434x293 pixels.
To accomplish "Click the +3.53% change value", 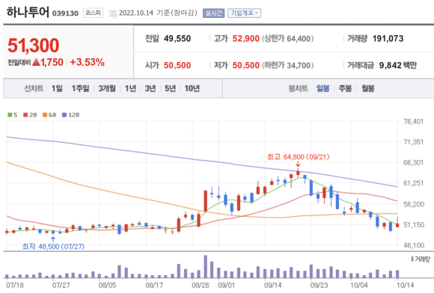I will (88, 62).
